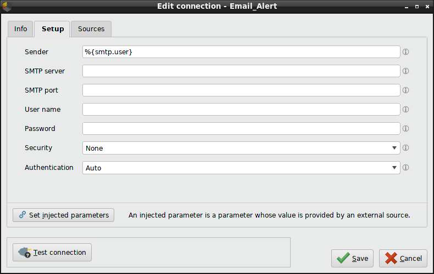The image size is (434, 274).
Task: Expand the Security dropdown set to None
Action: (x=241, y=148)
